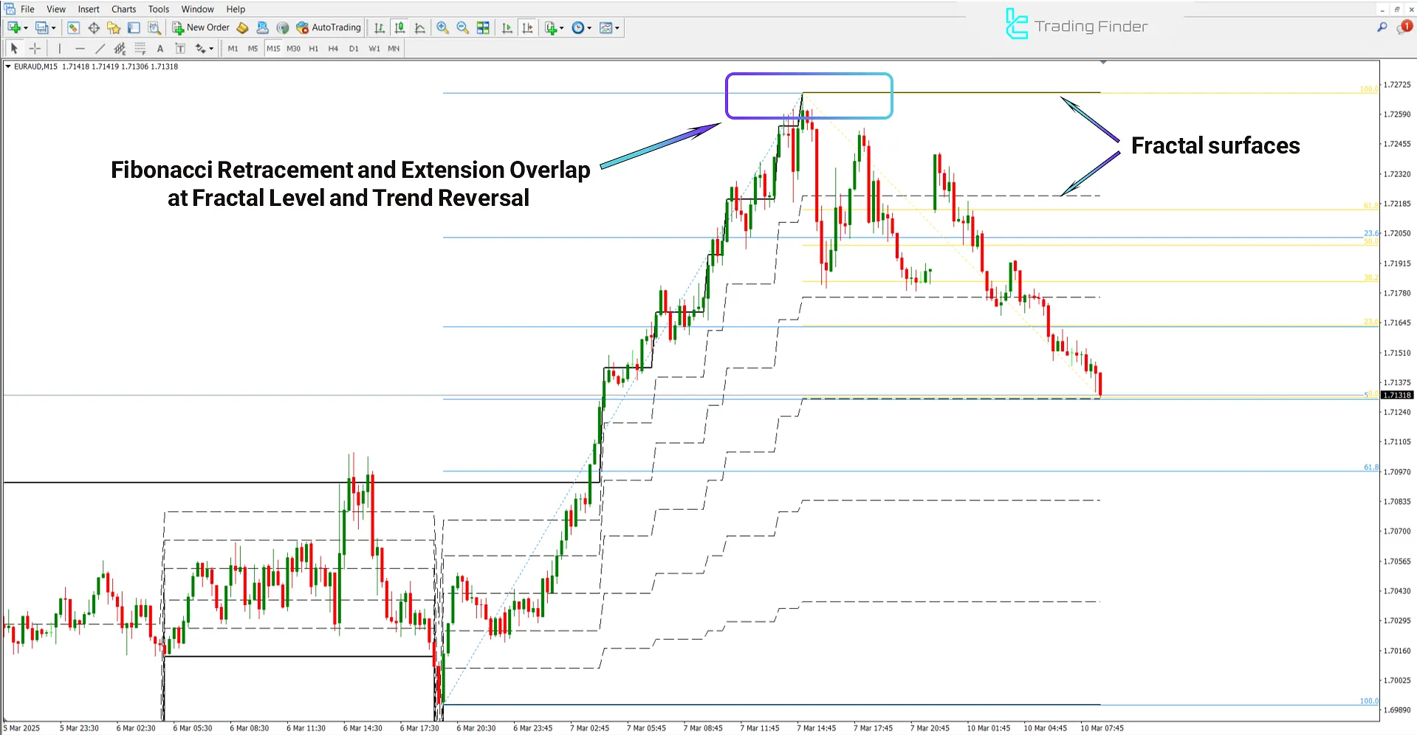The image size is (1417, 735).
Task: Select the horizontal line drawing tool
Action: [x=80, y=48]
